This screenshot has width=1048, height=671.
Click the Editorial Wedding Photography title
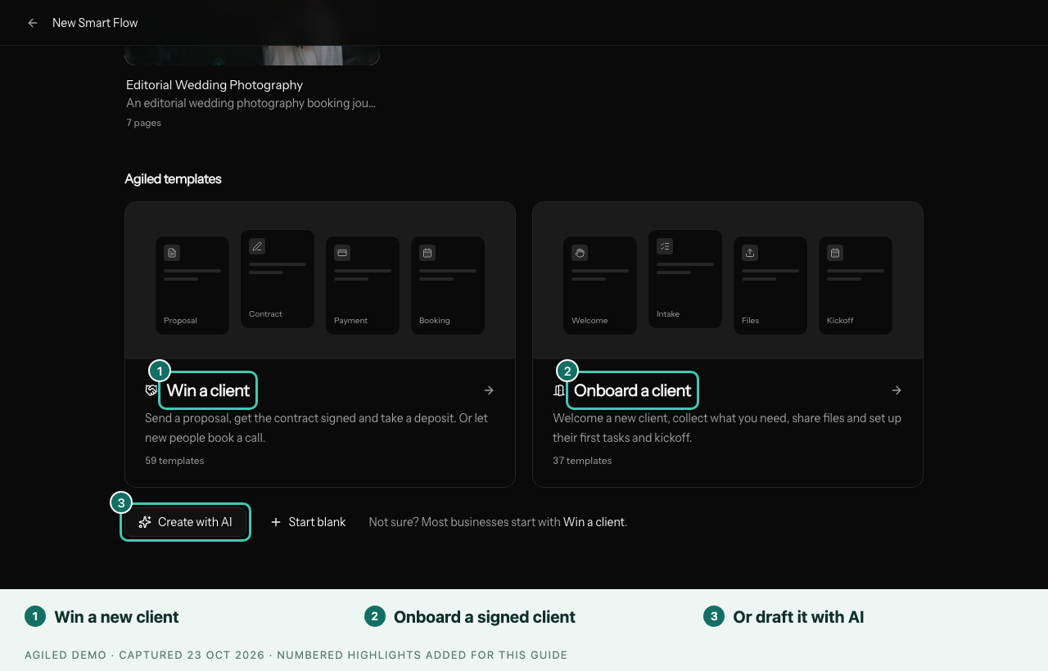215,85
